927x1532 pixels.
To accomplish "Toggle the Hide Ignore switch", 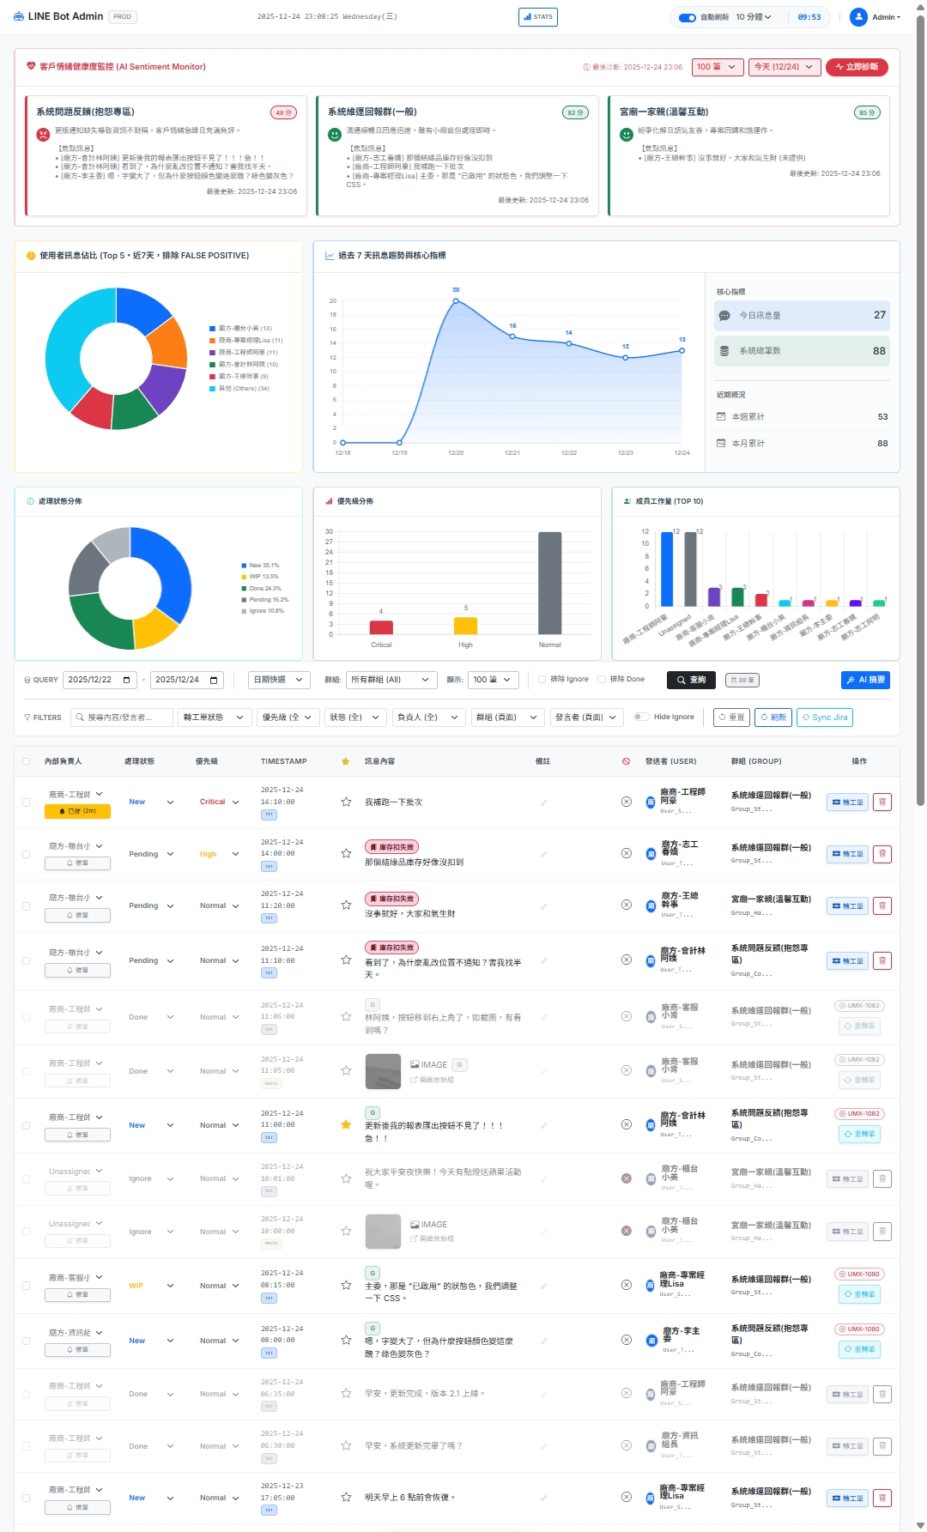I will pyautogui.click(x=640, y=718).
